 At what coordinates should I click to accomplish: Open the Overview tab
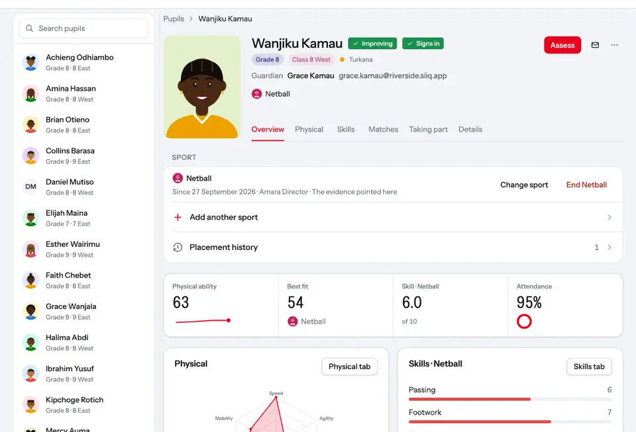click(268, 130)
